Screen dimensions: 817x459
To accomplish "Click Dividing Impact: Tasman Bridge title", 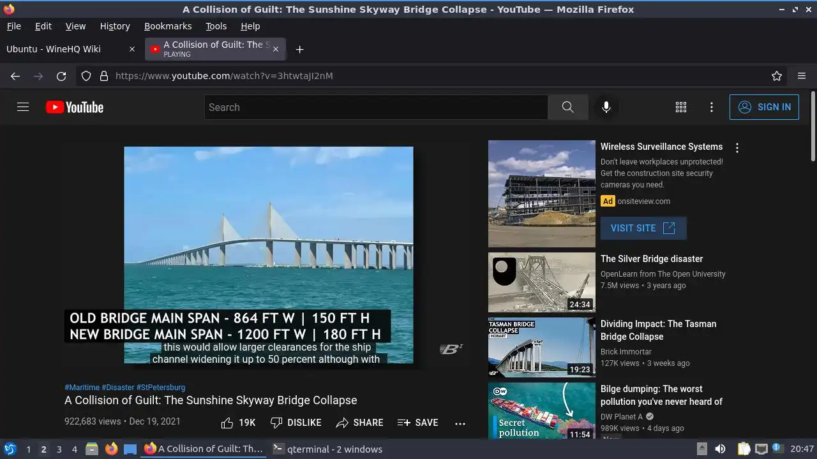I will (659, 330).
